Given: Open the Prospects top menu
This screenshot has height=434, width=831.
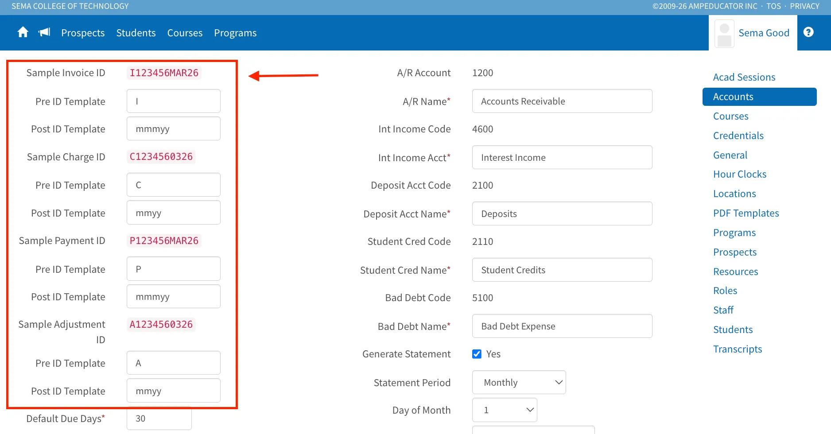Looking at the screenshot, I should [83, 33].
